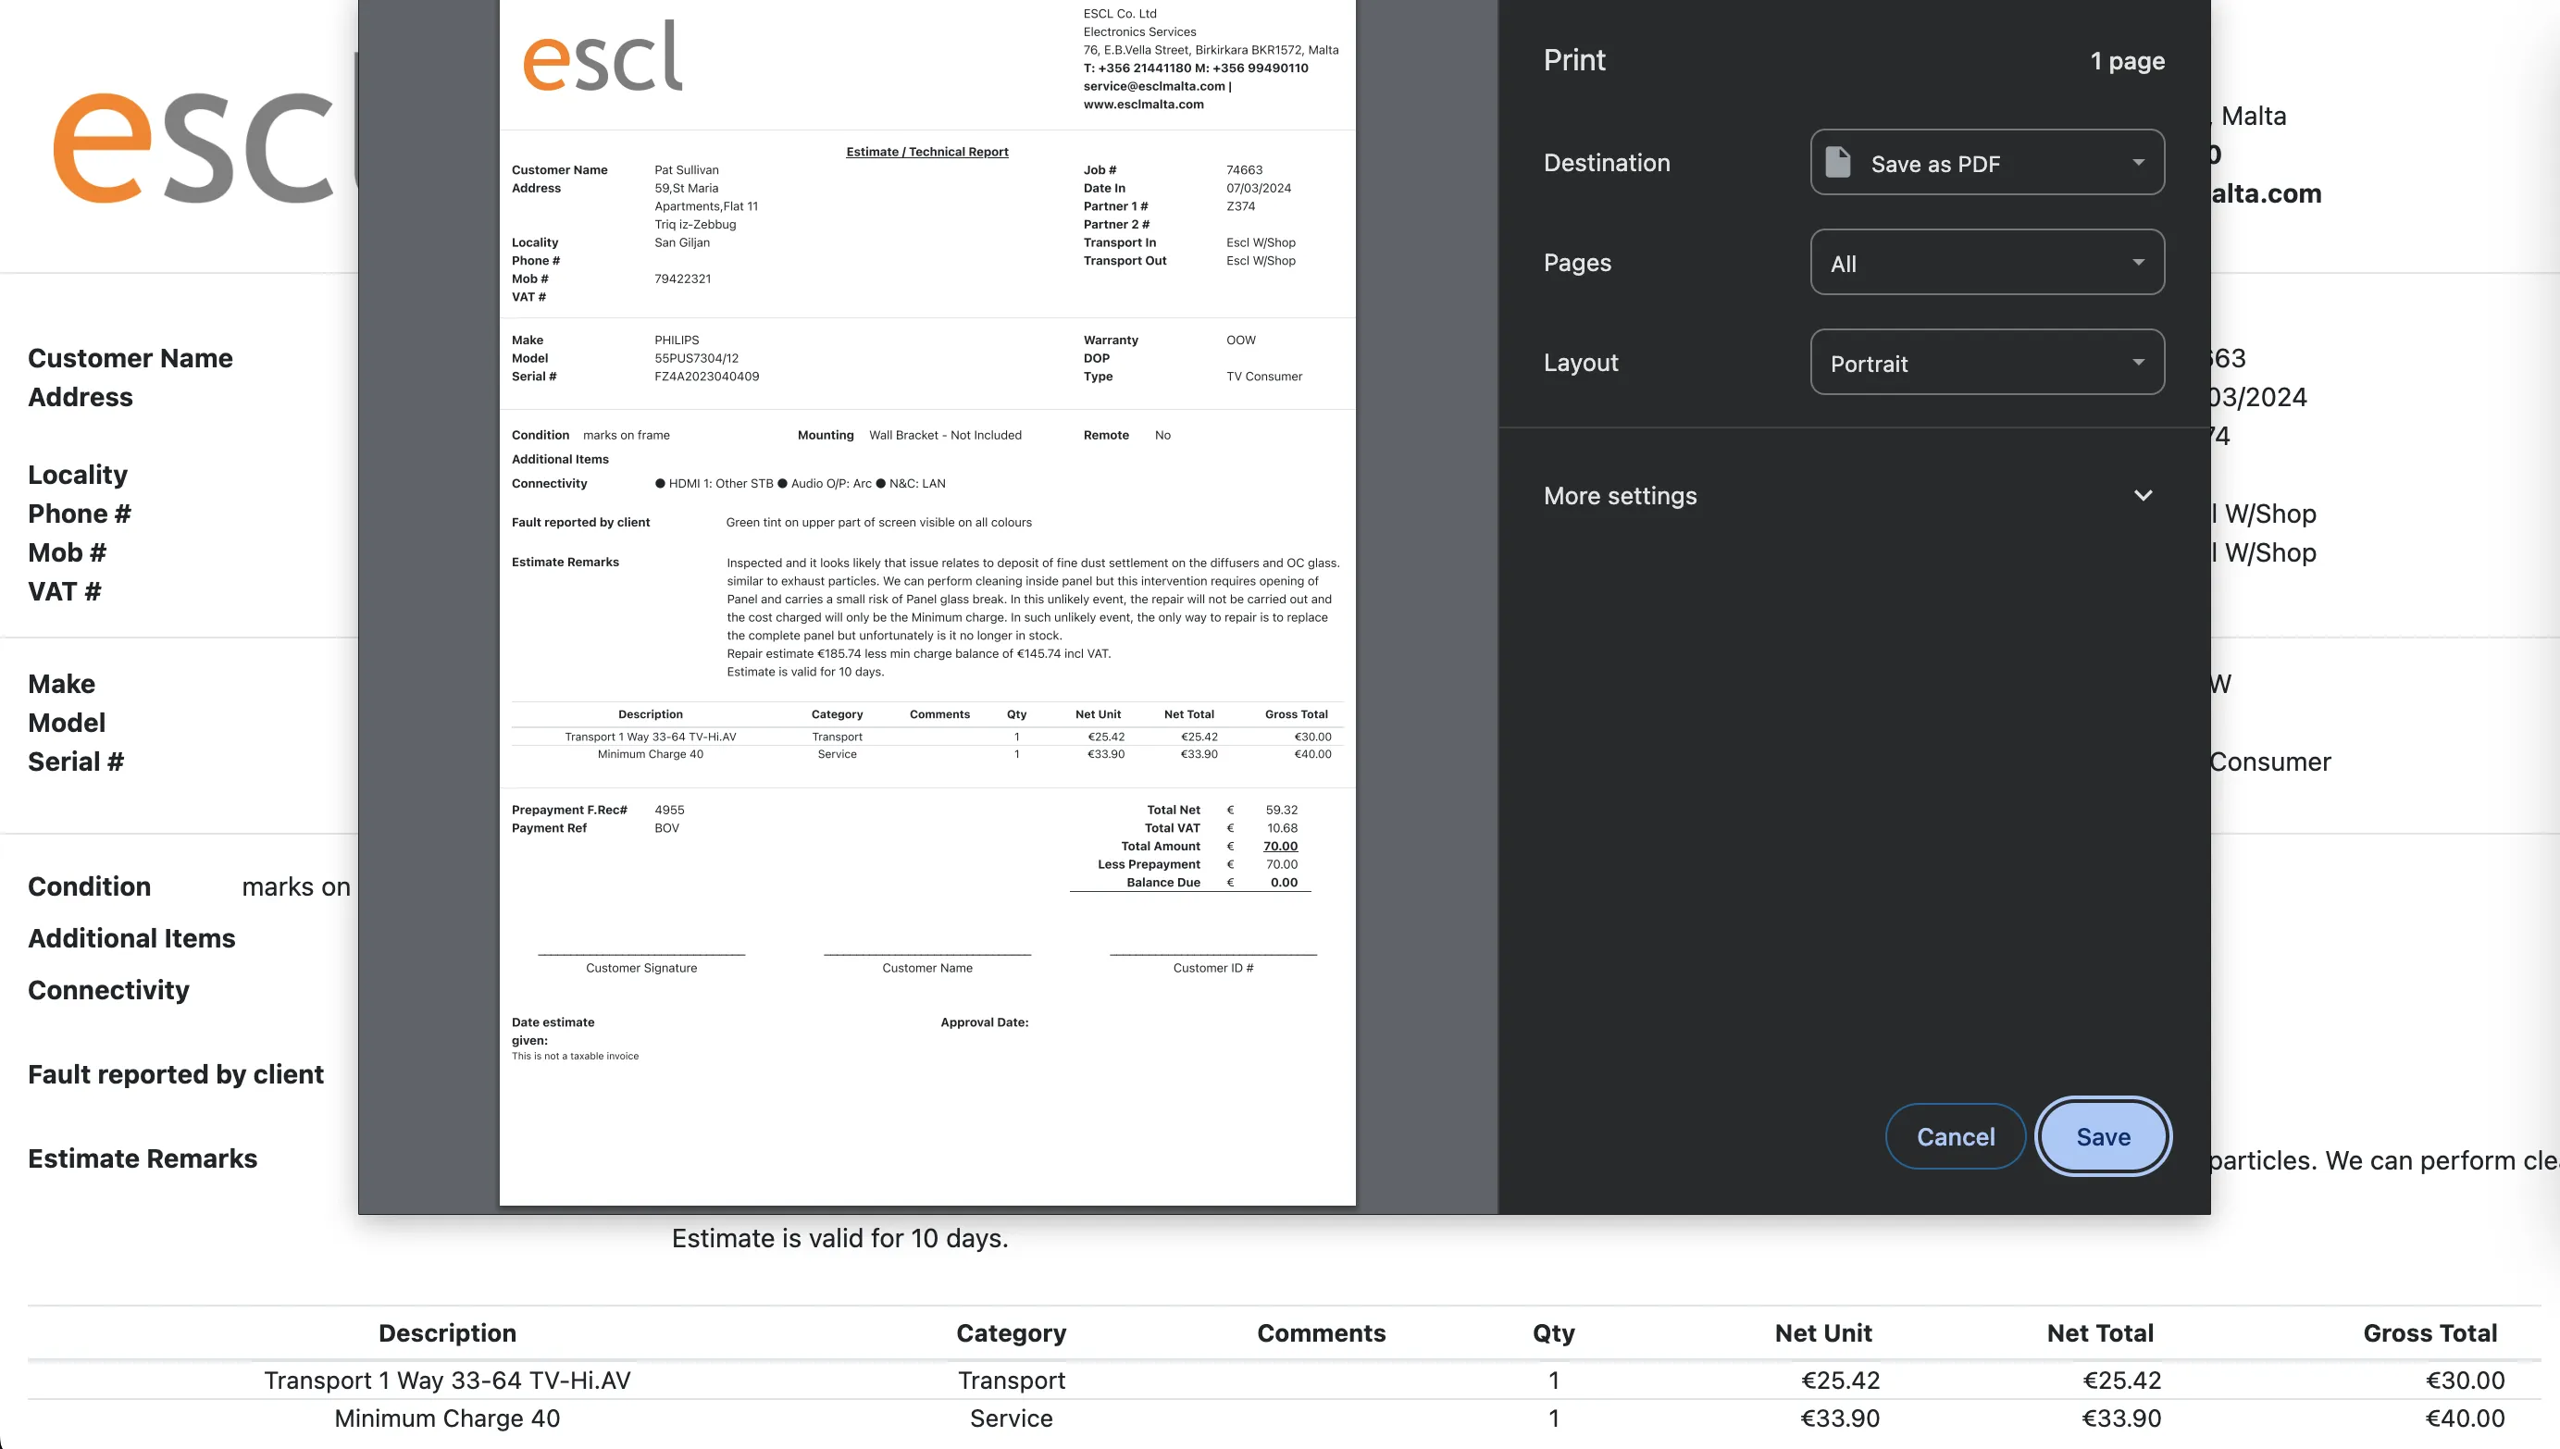Click Type value TV Consumer in preview
The width and height of the screenshot is (2560, 1449).
(x=1264, y=377)
